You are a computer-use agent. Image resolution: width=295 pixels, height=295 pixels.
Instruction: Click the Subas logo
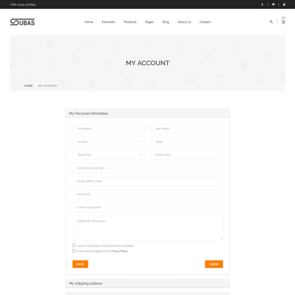click(22, 22)
